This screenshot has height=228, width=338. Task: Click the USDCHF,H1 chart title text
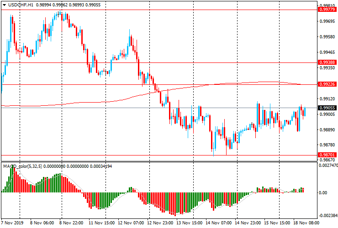[x=21, y=4]
